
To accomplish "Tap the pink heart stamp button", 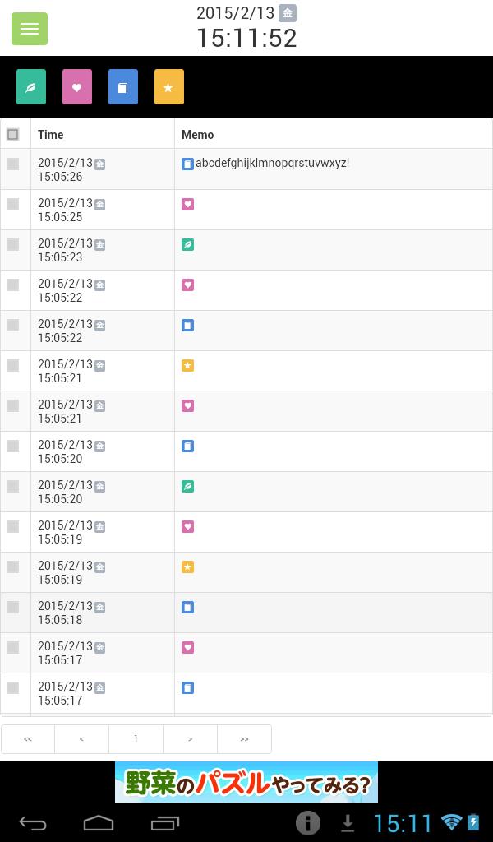I will point(77,86).
